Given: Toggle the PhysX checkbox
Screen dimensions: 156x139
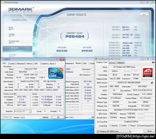Looking at the screenshot, I should point(129,126).
